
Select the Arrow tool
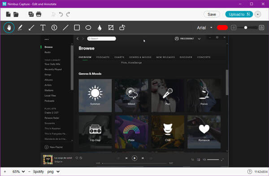(31, 28)
